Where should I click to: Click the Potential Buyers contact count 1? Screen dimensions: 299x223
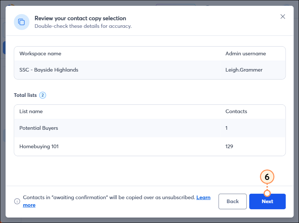pos(226,128)
